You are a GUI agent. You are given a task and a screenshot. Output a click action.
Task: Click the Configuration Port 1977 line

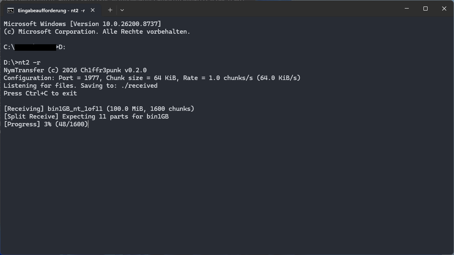(x=152, y=78)
